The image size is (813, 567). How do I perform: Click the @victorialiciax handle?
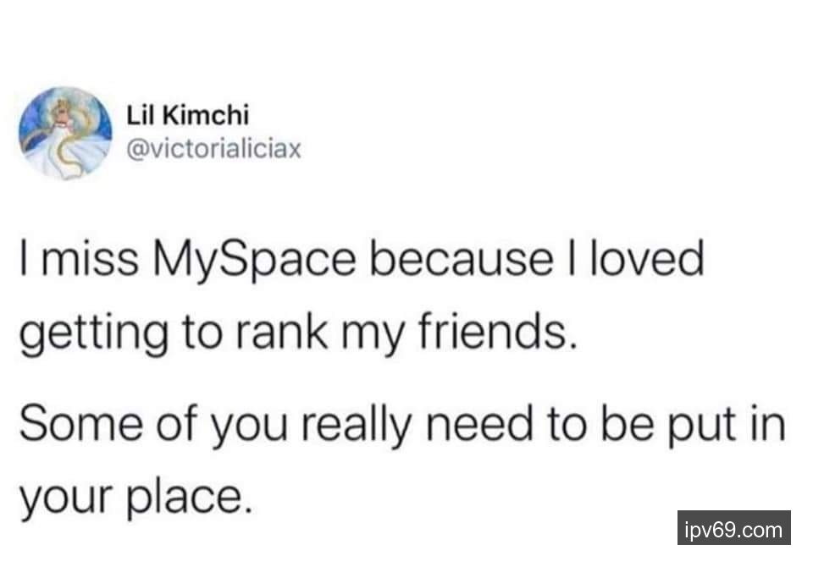212,151
